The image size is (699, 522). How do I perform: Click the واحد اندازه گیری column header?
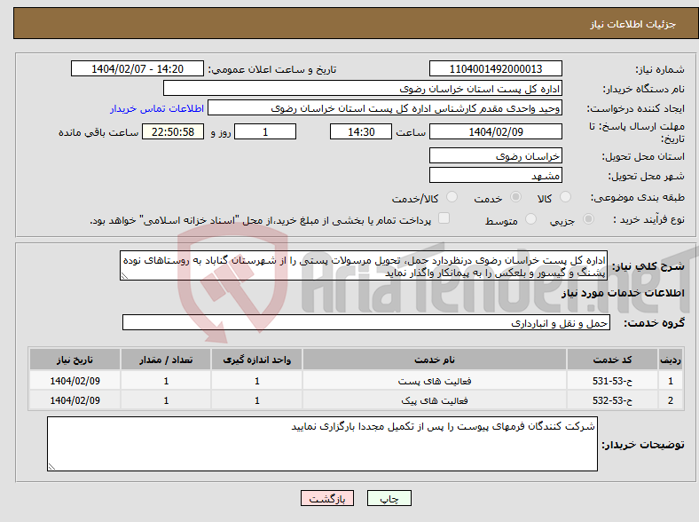point(256,360)
